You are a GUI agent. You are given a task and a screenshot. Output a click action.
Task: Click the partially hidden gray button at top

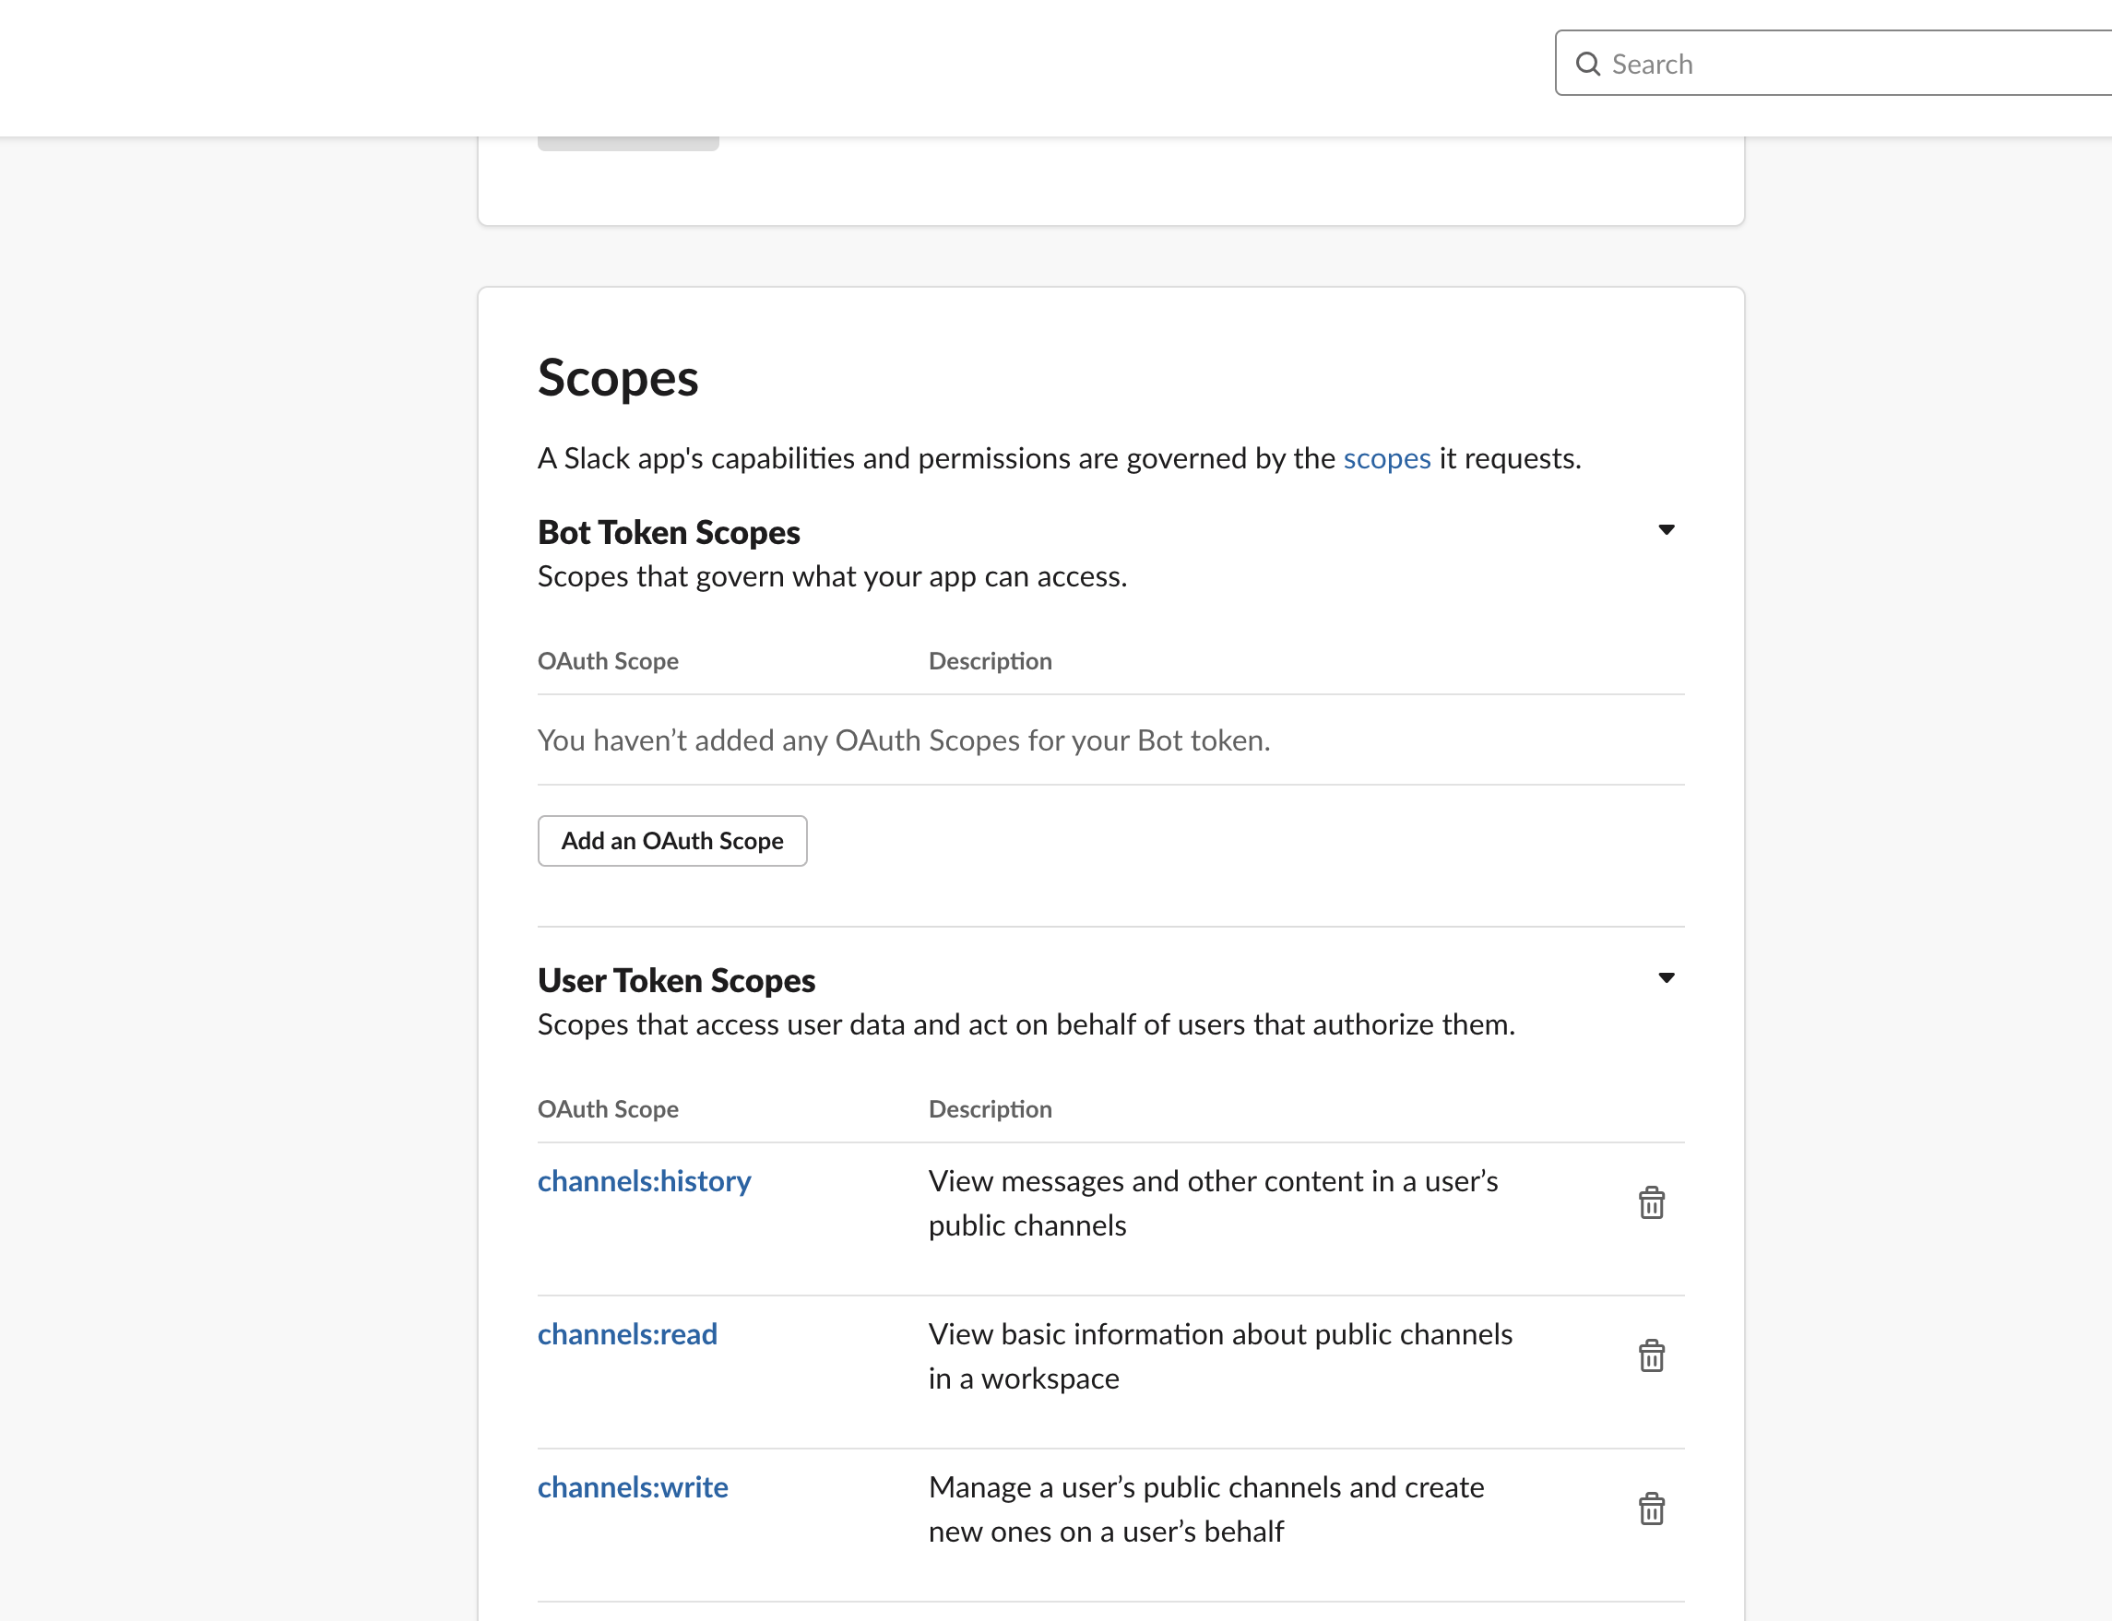click(627, 144)
